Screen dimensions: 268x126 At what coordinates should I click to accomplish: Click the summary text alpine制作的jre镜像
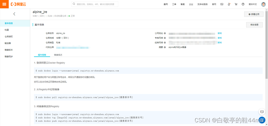pos(177,47)
